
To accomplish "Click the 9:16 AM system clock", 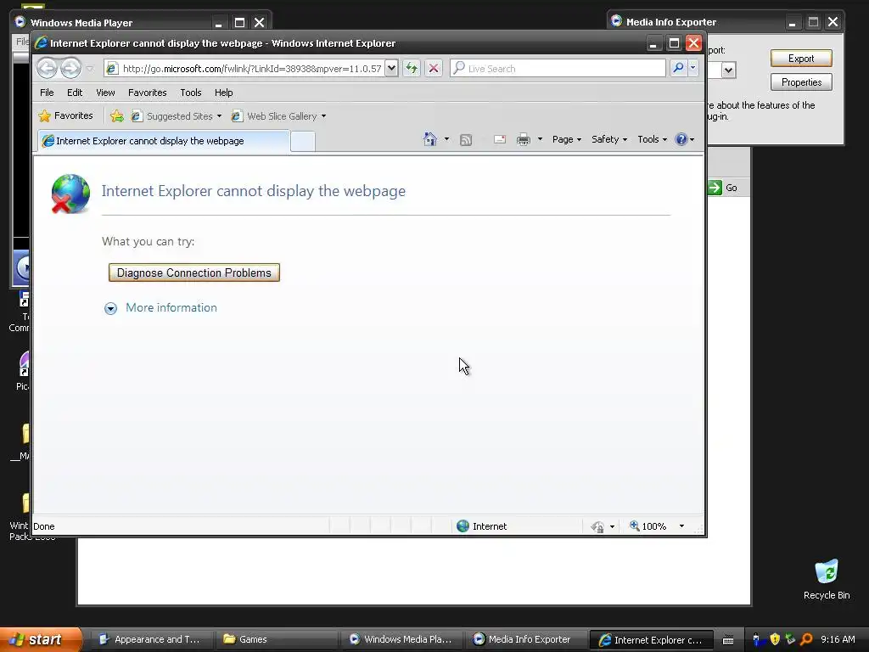I will click(838, 639).
